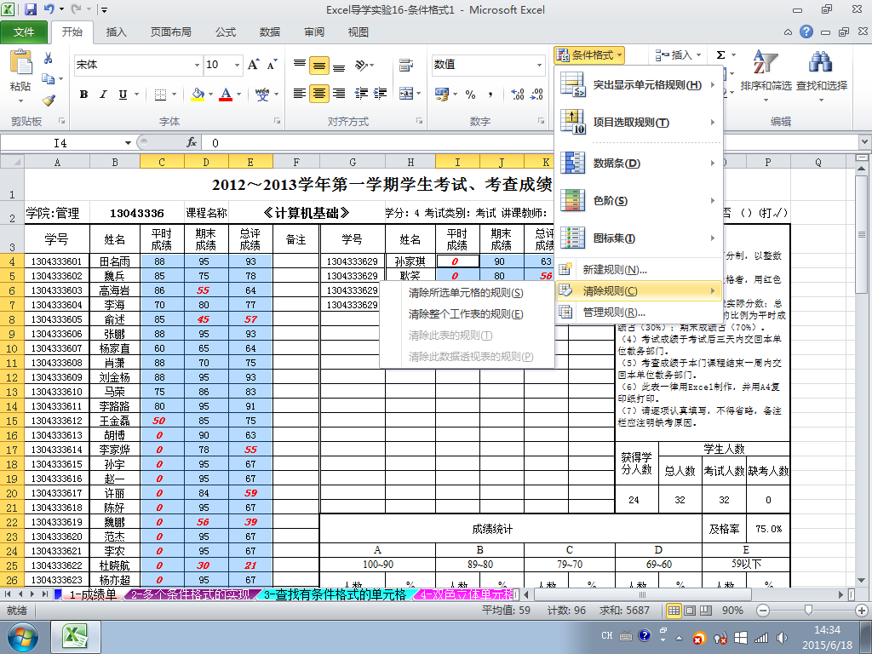The image size is (872, 654).
Task: Expand the number format dropdown (数值)
Action: [x=539, y=65]
